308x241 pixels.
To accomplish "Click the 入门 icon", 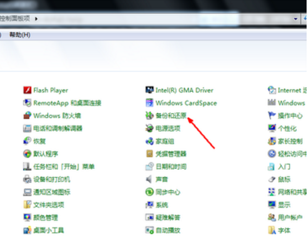I will click(x=272, y=166).
